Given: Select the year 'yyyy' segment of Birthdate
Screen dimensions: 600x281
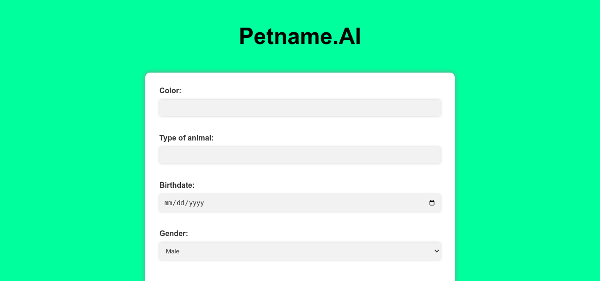Looking at the screenshot, I should coord(196,203).
